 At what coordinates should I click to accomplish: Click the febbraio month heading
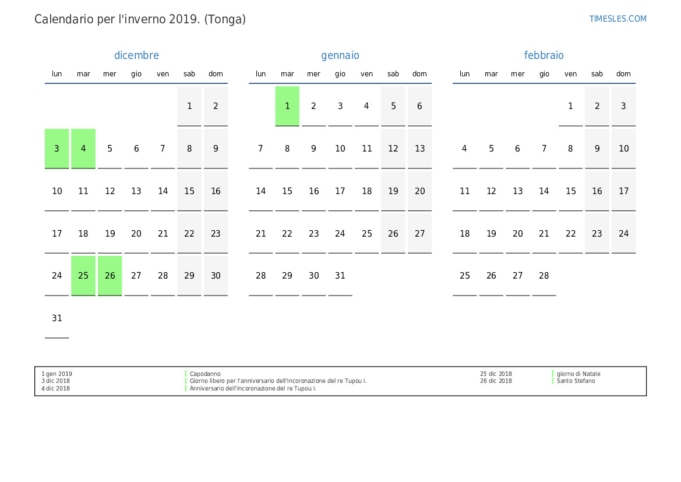point(544,55)
